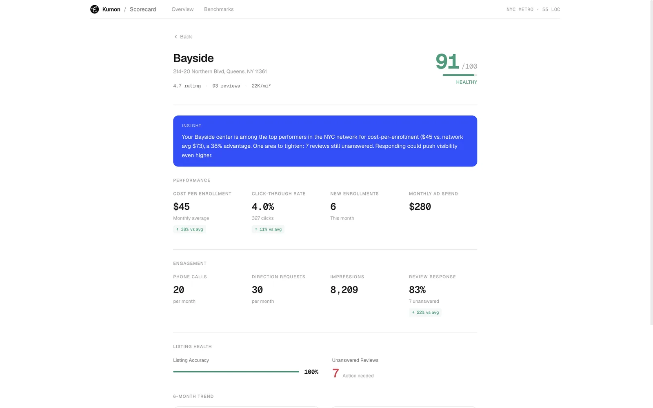
Task: Click the ENGAGEMENT section header
Action: coord(190,264)
